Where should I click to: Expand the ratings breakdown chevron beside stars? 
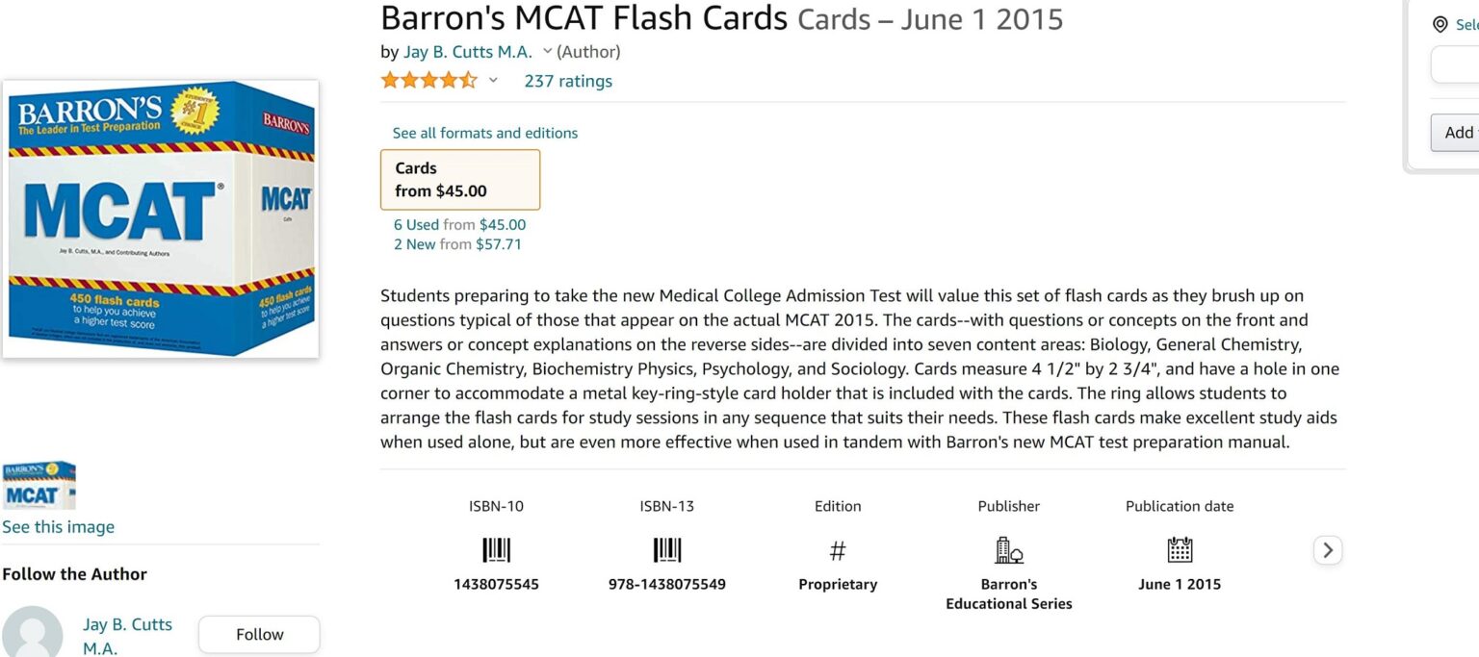[493, 81]
